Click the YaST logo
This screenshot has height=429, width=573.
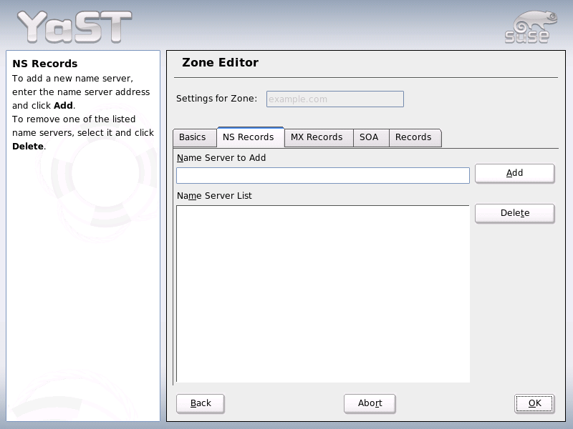coord(74,26)
